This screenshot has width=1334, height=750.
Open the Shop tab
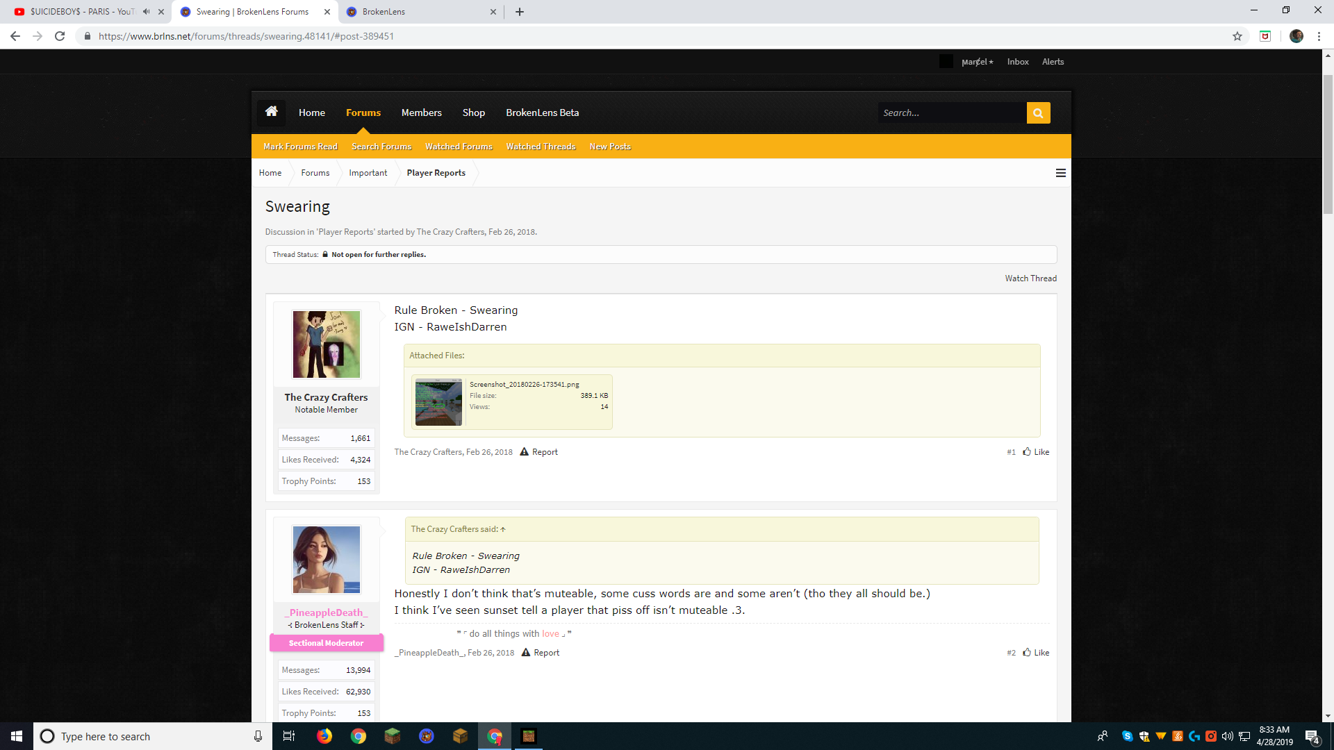[x=474, y=112]
